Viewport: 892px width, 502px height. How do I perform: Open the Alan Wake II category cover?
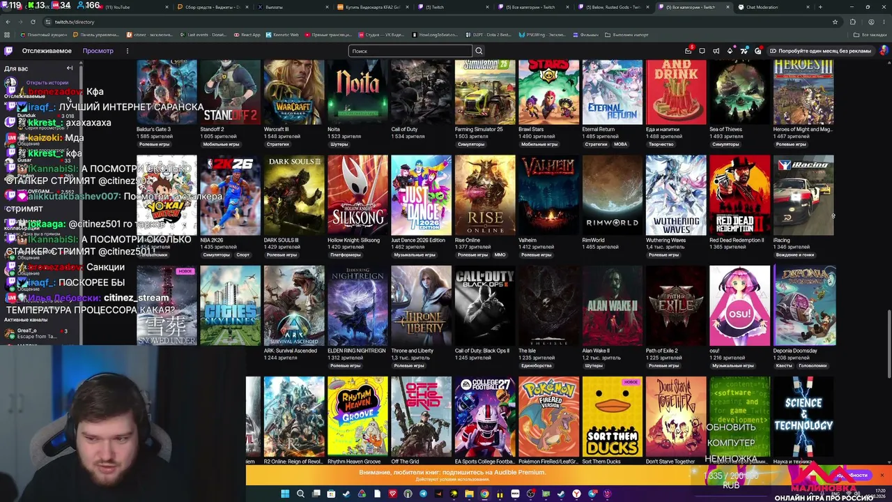(x=613, y=305)
